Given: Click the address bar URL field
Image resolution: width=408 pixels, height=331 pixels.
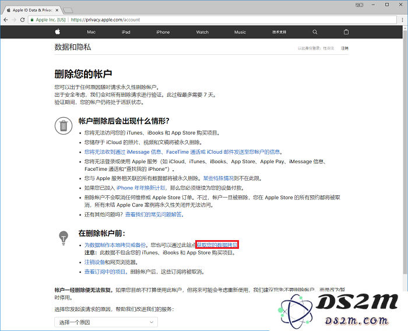Looking at the screenshot, I should click(212, 20).
